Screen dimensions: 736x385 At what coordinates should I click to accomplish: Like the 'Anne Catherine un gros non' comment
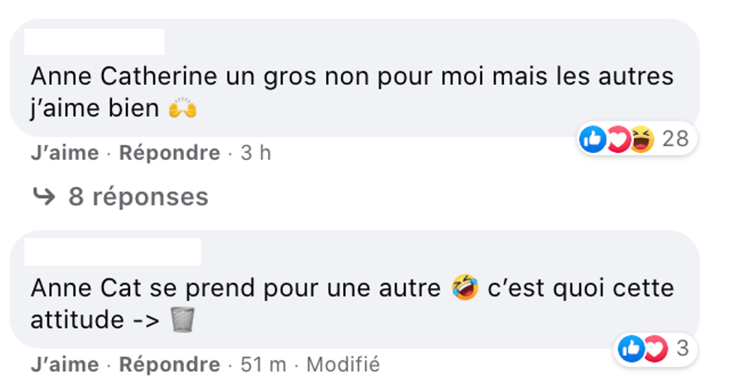(65, 153)
